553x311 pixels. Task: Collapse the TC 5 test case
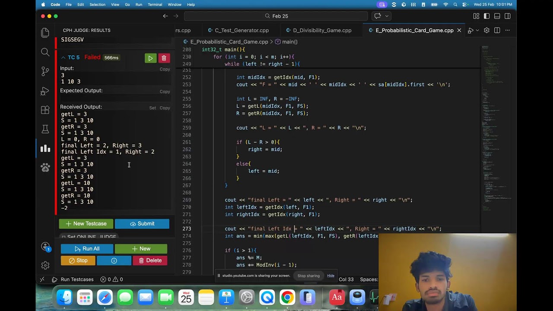click(x=63, y=57)
